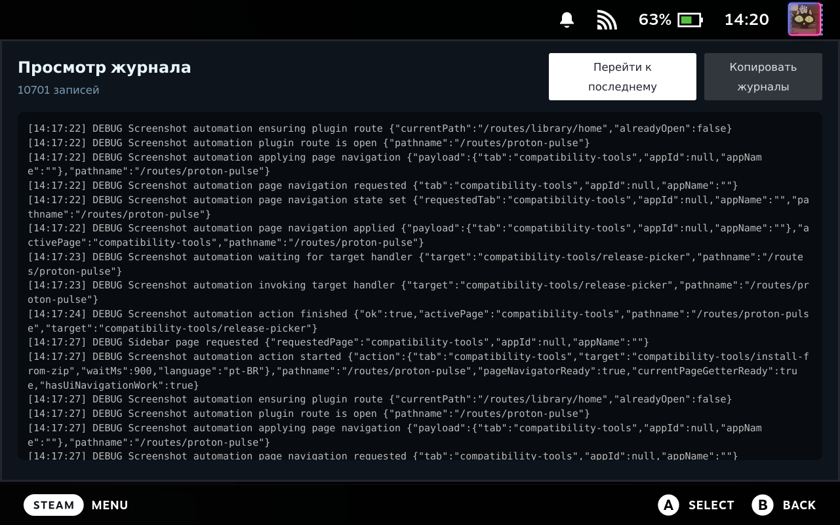This screenshot has width=840, height=525.
Task: Click the 63% battery percentage
Action: point(655,20)
